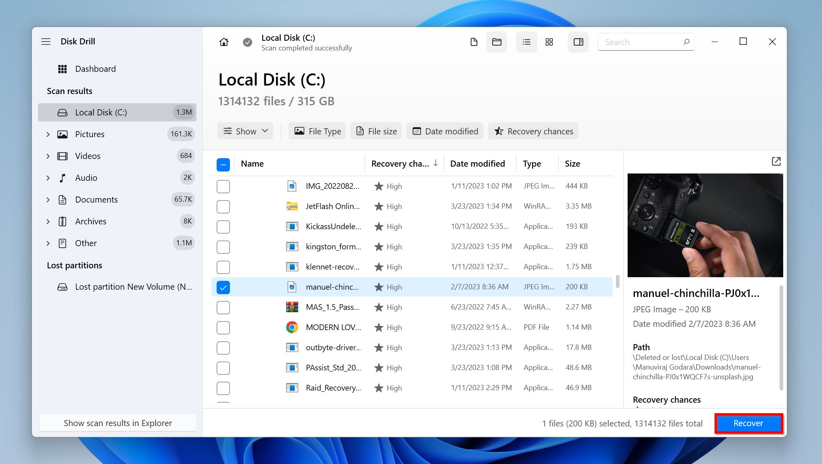The width and height of the screenshot is (822, 464).
Task: Click the file preview icon in toolbar
Action: (x=578, y=42)
